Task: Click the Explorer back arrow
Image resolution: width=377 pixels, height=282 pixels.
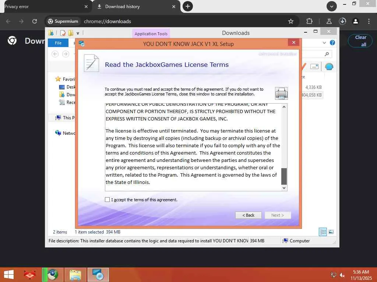Action: [55, 54]
